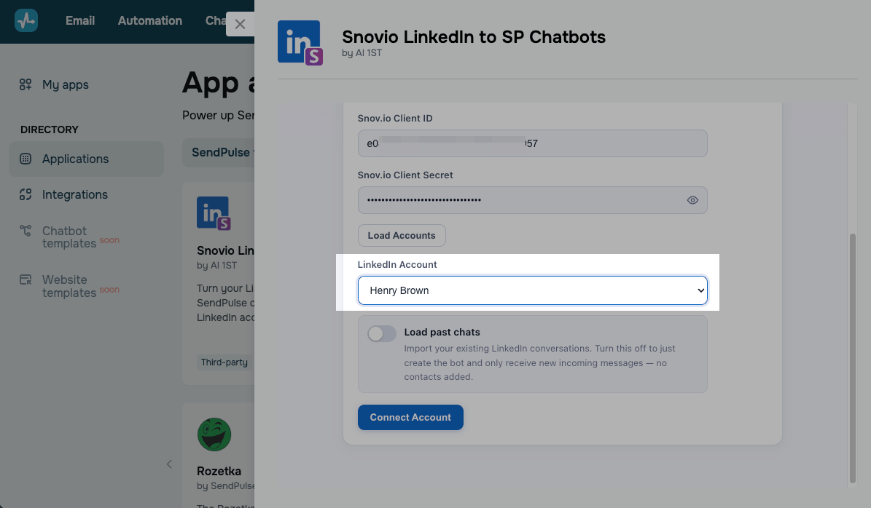Click the Website templates icon
Screen dimensions: 871x508
coord(26,279)
